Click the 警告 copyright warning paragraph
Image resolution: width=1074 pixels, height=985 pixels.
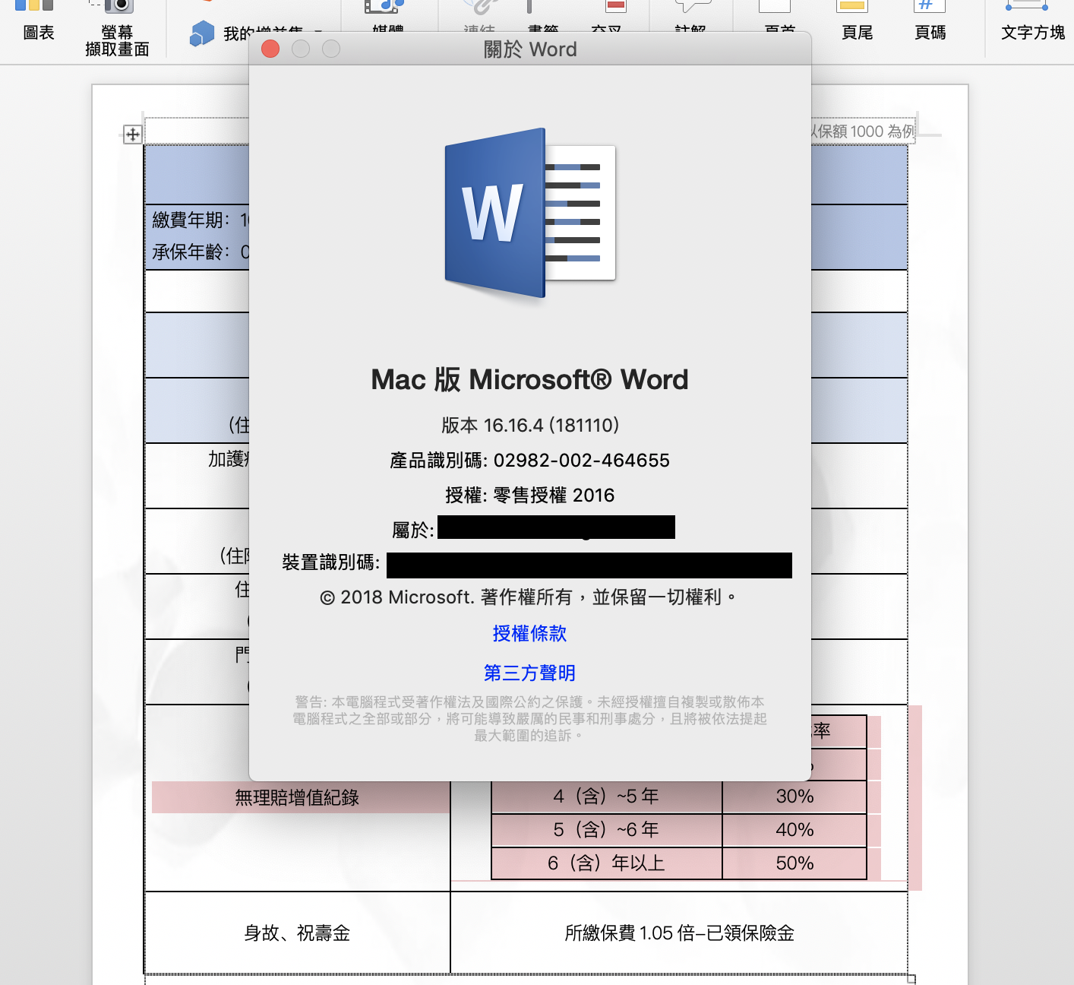coord(529,719)
